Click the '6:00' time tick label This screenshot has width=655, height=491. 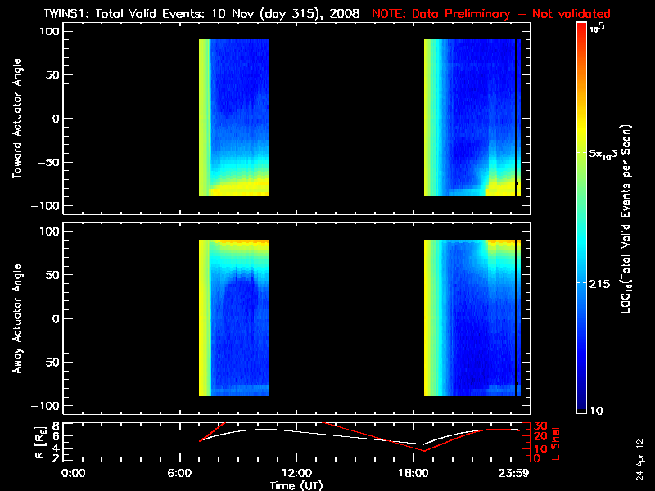click(x=179, y=474)
